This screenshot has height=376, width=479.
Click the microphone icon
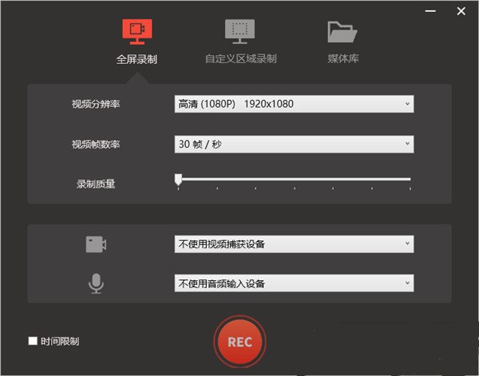[x=96, y=283]
